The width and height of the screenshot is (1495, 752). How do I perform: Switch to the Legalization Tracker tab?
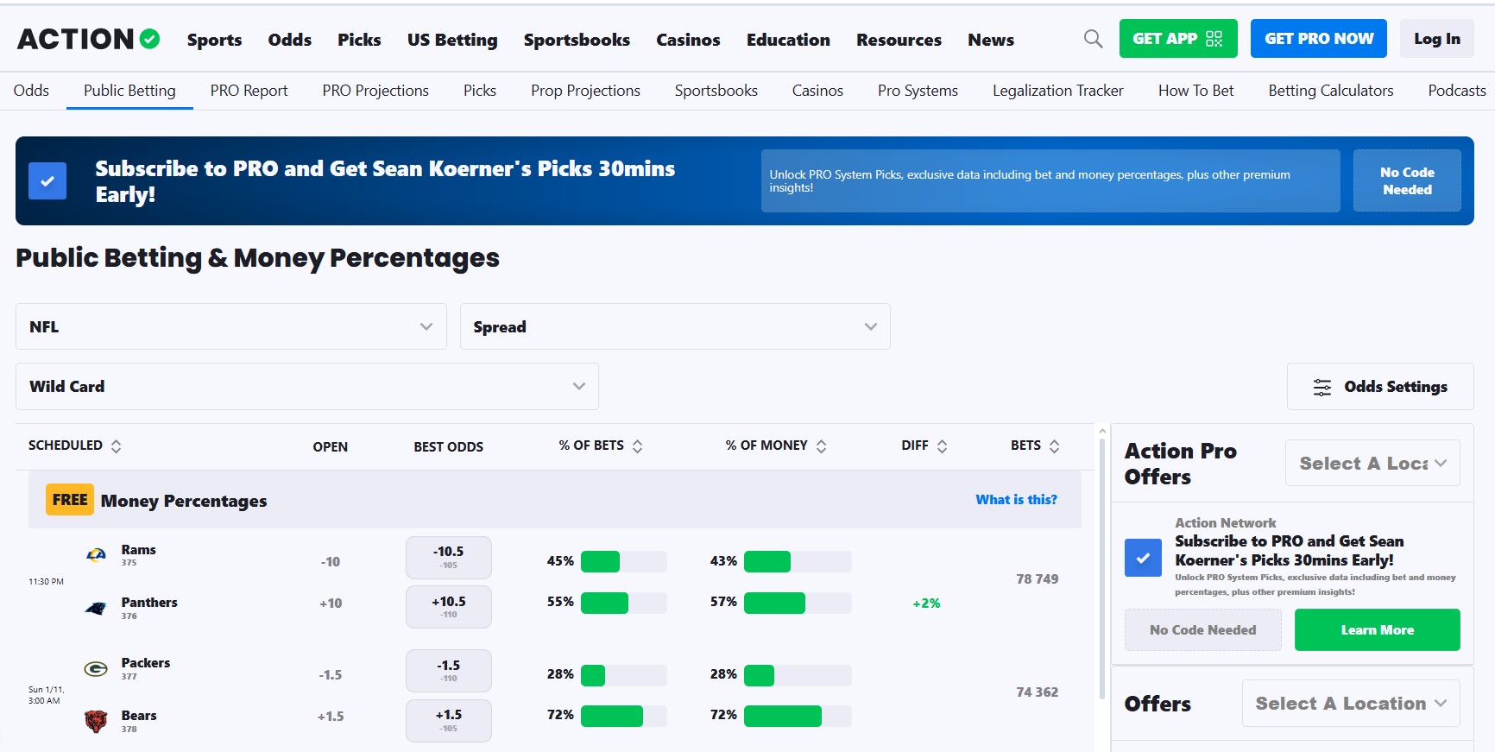point(1058,91)
